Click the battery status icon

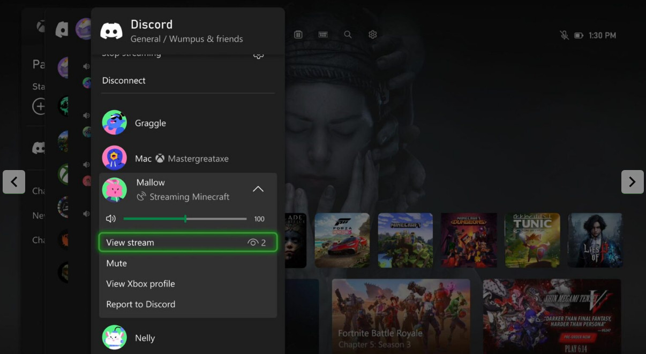click(579, 35)
